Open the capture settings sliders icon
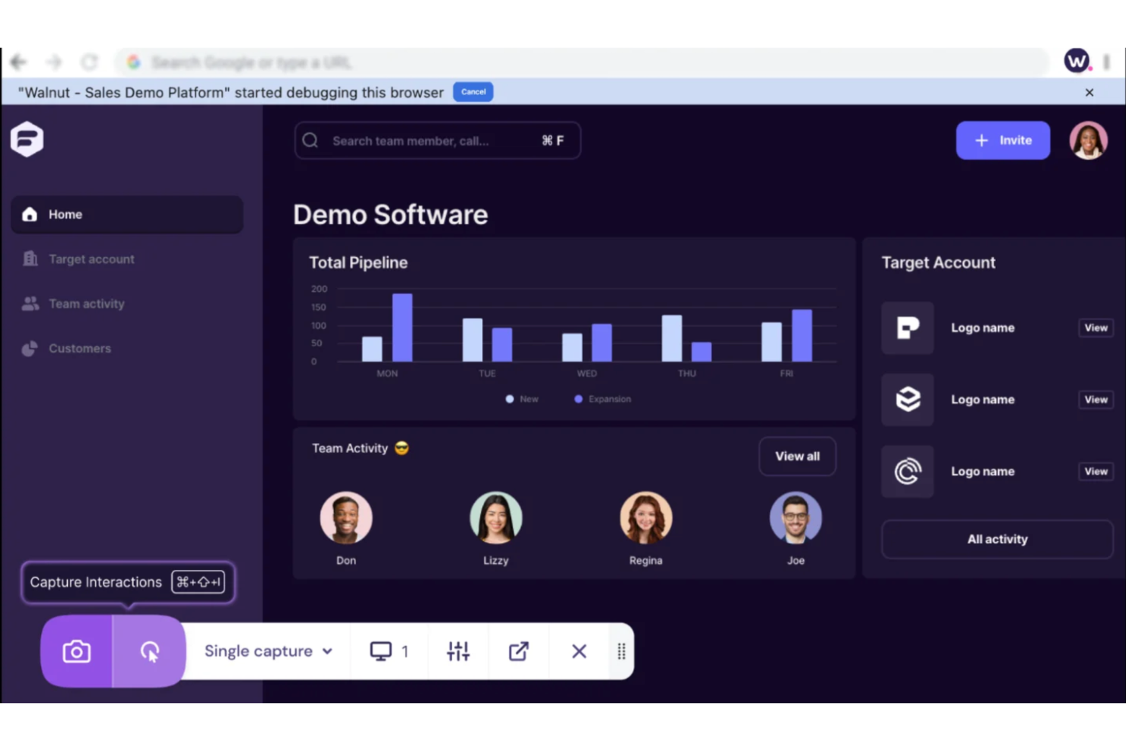 [458, 651]
